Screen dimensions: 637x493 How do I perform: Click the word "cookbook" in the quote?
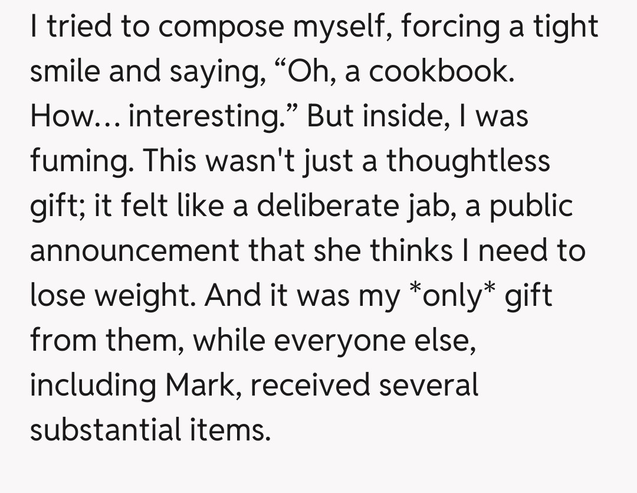pyautogui.click(x=437, y=71)
